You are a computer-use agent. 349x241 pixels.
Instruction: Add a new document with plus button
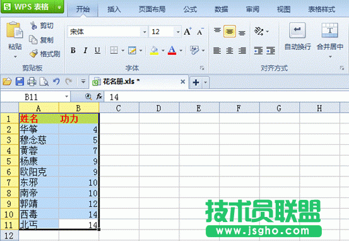[x=196, y=82]
